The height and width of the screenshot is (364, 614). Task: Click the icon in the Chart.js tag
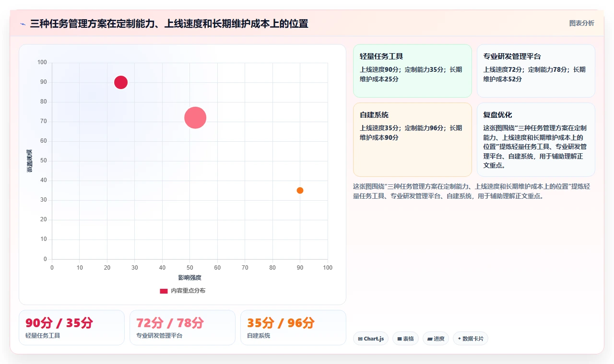coord(360,339)
